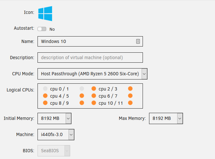Toggle off the cpu 7 circle
Screen dimensions: 215x159
click(x=130, y=96)
